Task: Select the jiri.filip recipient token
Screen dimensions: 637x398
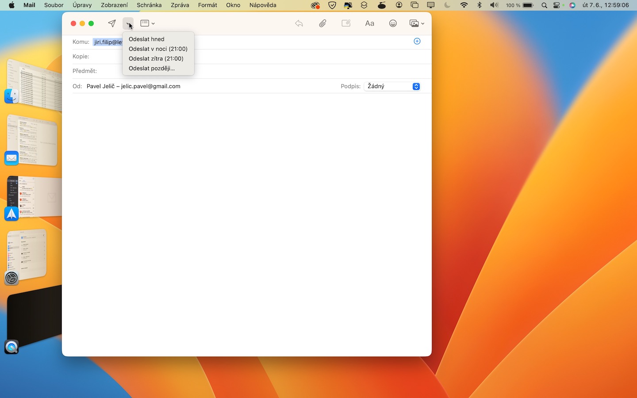Action: [x=107, y=42]
